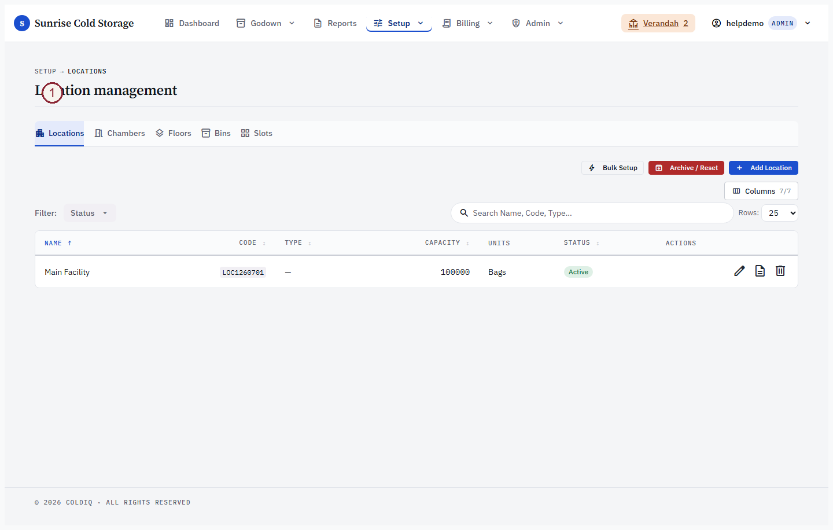Click the Floors tab layers icon

[x=160, y=133]
